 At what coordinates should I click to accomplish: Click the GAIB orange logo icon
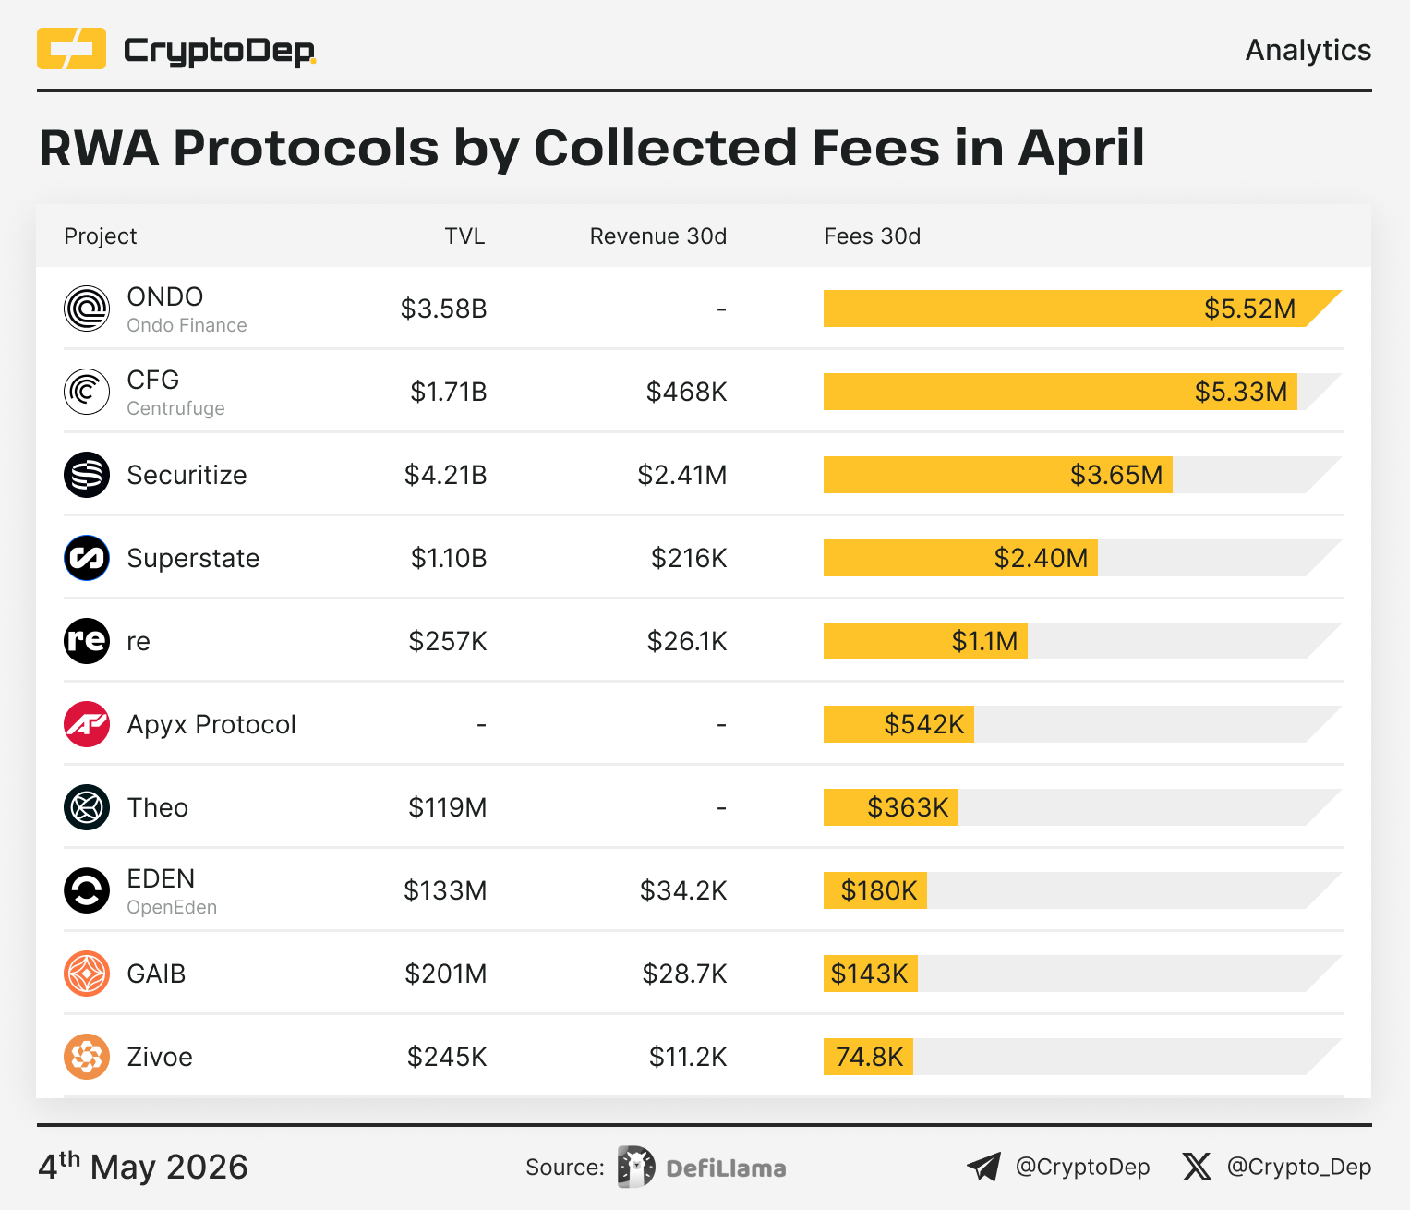(87, 974)
